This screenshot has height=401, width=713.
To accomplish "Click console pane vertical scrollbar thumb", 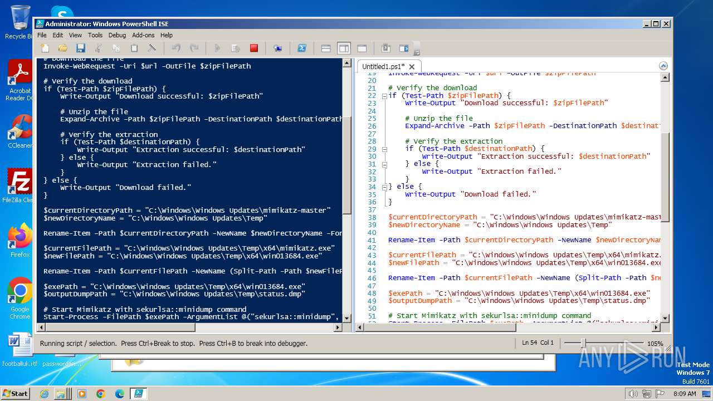I will tap(346, 166).
